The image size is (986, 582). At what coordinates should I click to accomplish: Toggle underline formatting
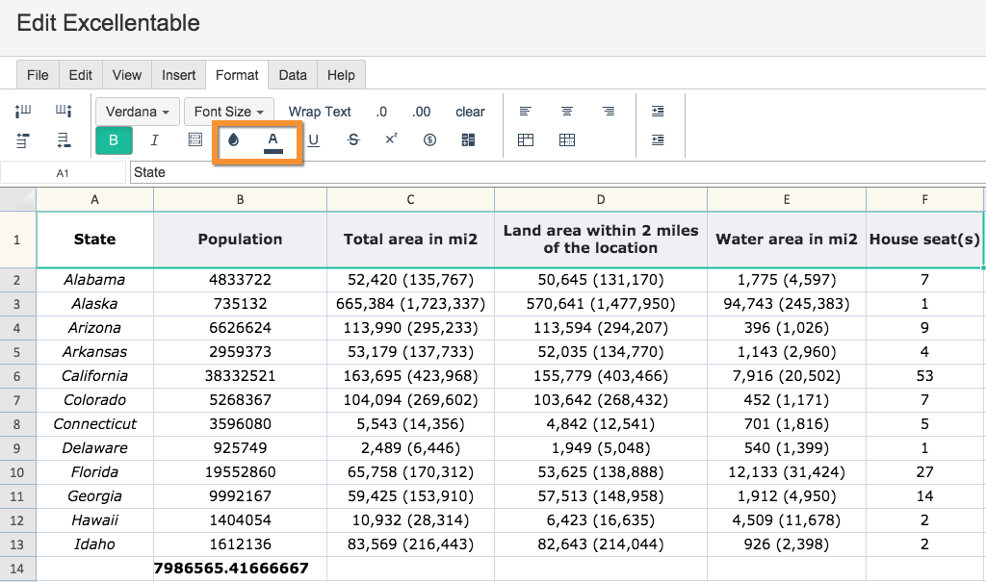click(x=314, y=140)
